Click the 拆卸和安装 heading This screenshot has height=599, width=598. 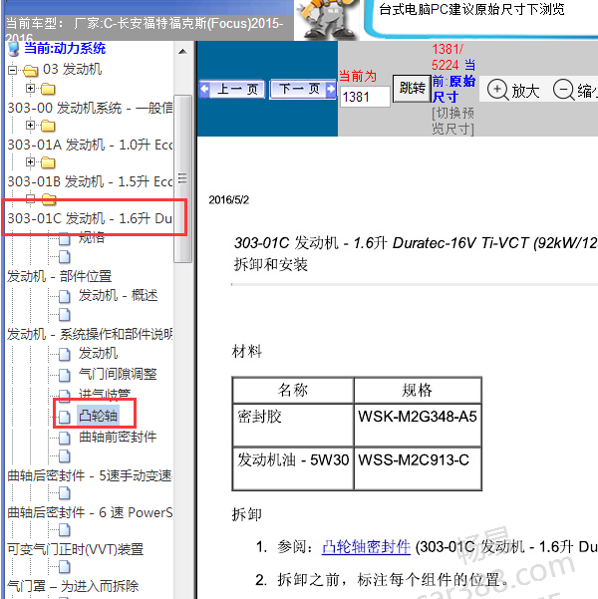click(271, 264)
